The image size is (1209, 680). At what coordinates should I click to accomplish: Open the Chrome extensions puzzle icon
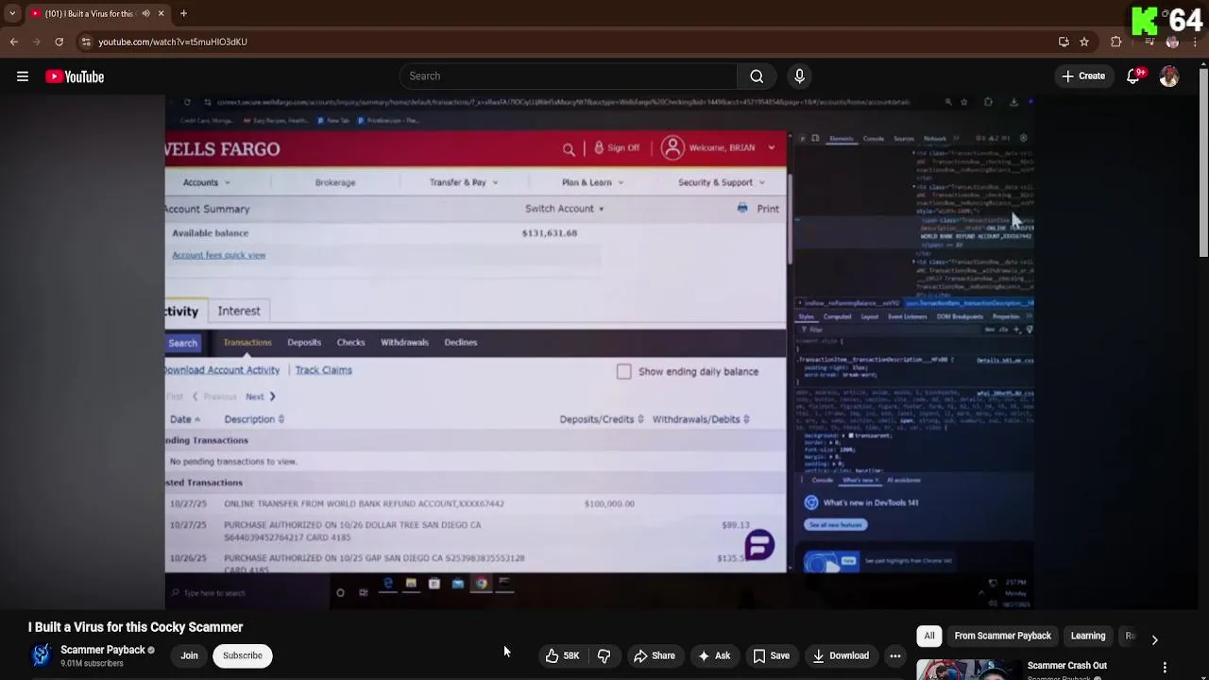[x=1116, y=42]
